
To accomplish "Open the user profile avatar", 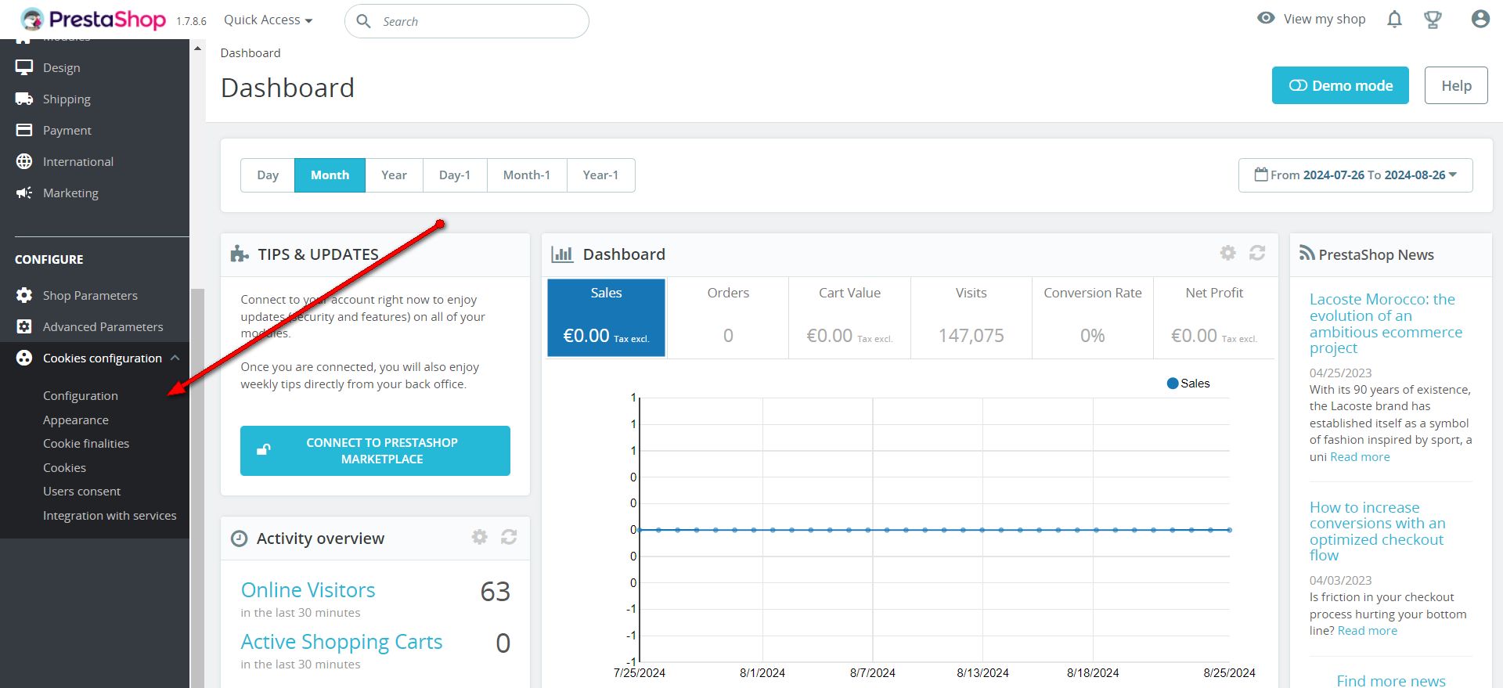I will coord(1480,20).
